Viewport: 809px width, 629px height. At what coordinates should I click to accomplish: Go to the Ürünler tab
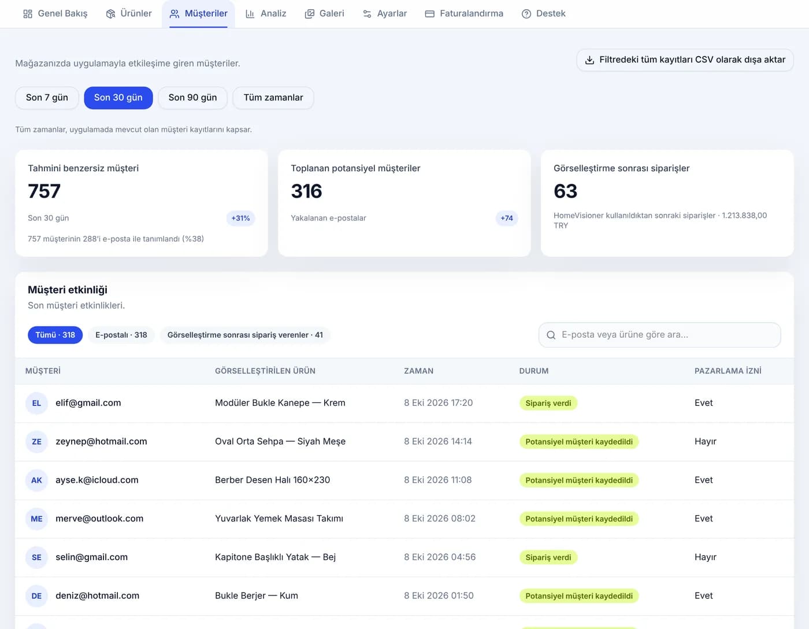(129, 13)
